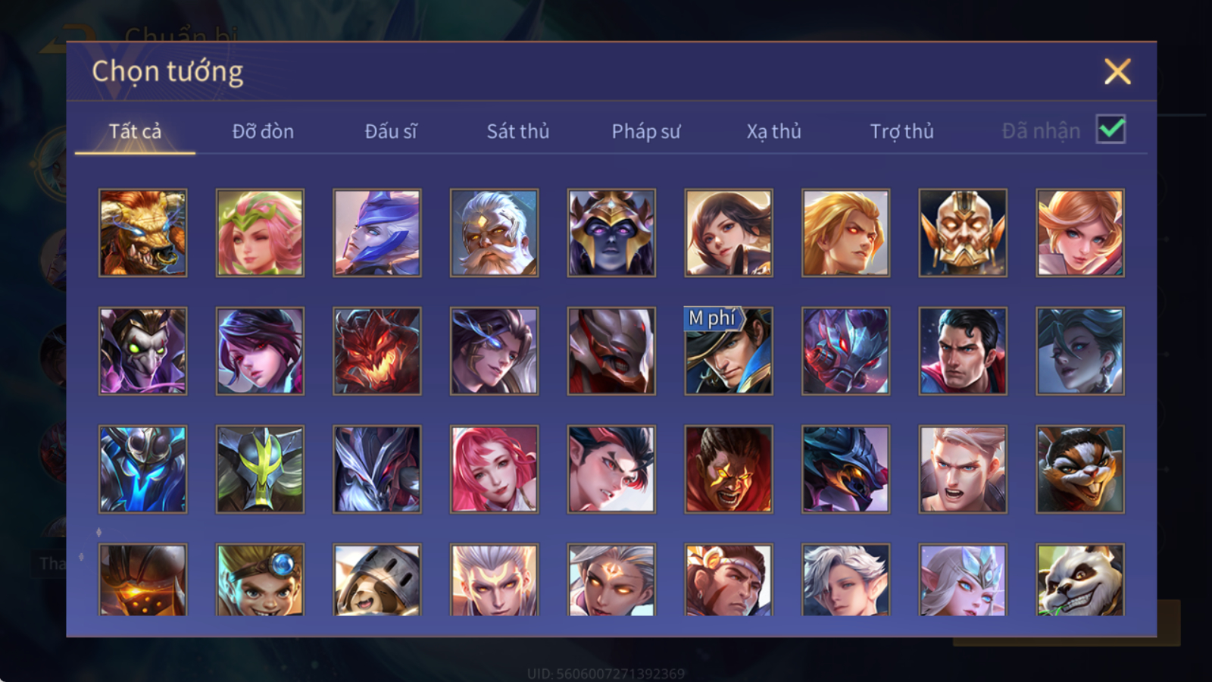
Task: Pick the goggles-wearing boy hero portrait
Action: (x=260, y=580)
